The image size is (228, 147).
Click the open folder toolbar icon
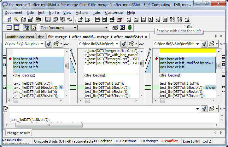pyautogui.click(x=38, y=20)
